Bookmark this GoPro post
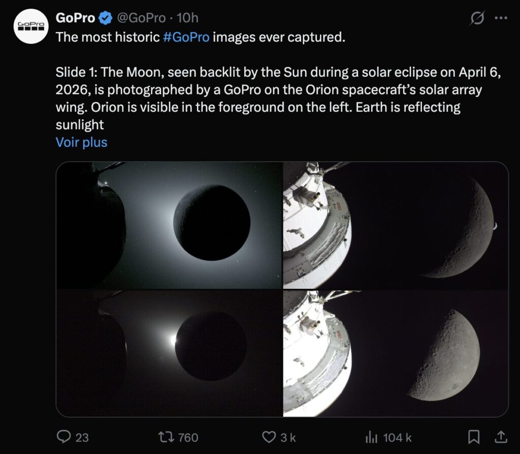Image resolution: width=520 pixels, height=454 pixels. (474, 437)
